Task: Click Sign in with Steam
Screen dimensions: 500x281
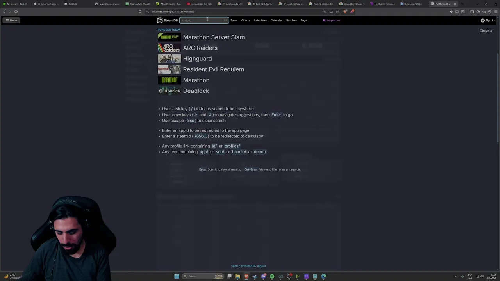Action: pos(487,20)
